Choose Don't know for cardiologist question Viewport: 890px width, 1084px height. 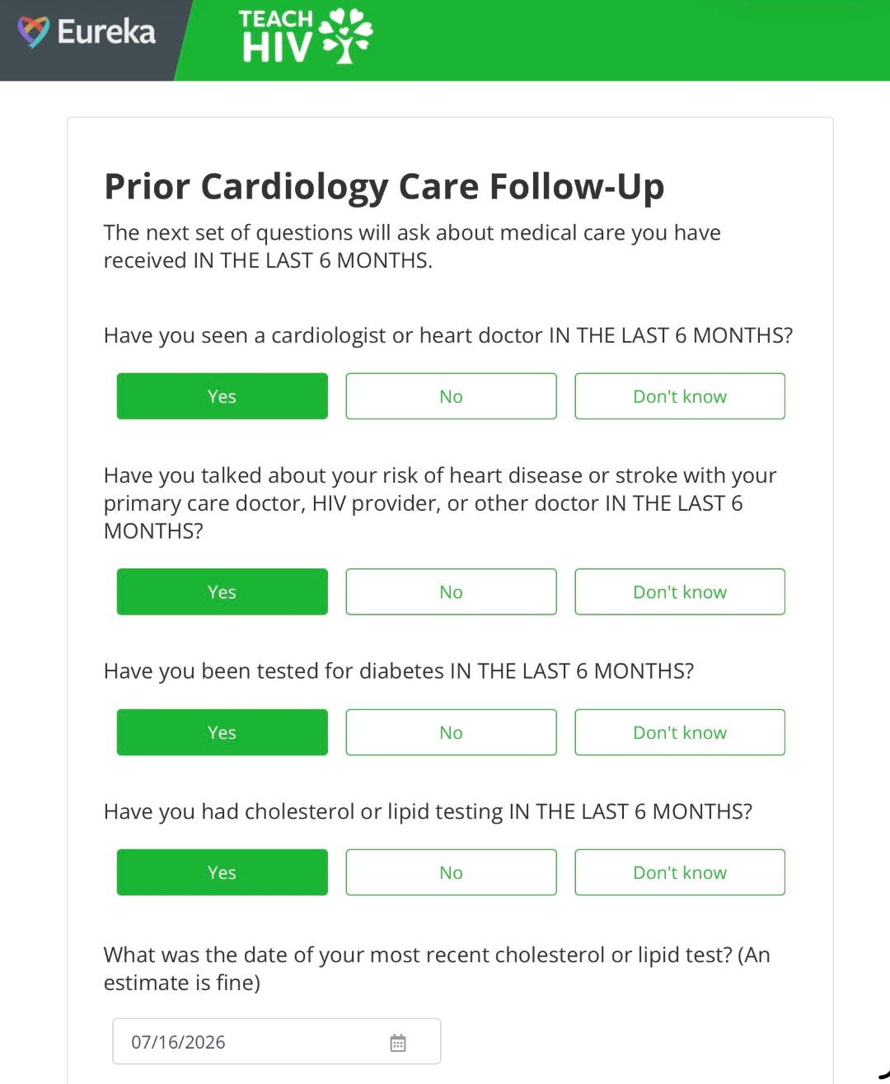tap(680, 396)
